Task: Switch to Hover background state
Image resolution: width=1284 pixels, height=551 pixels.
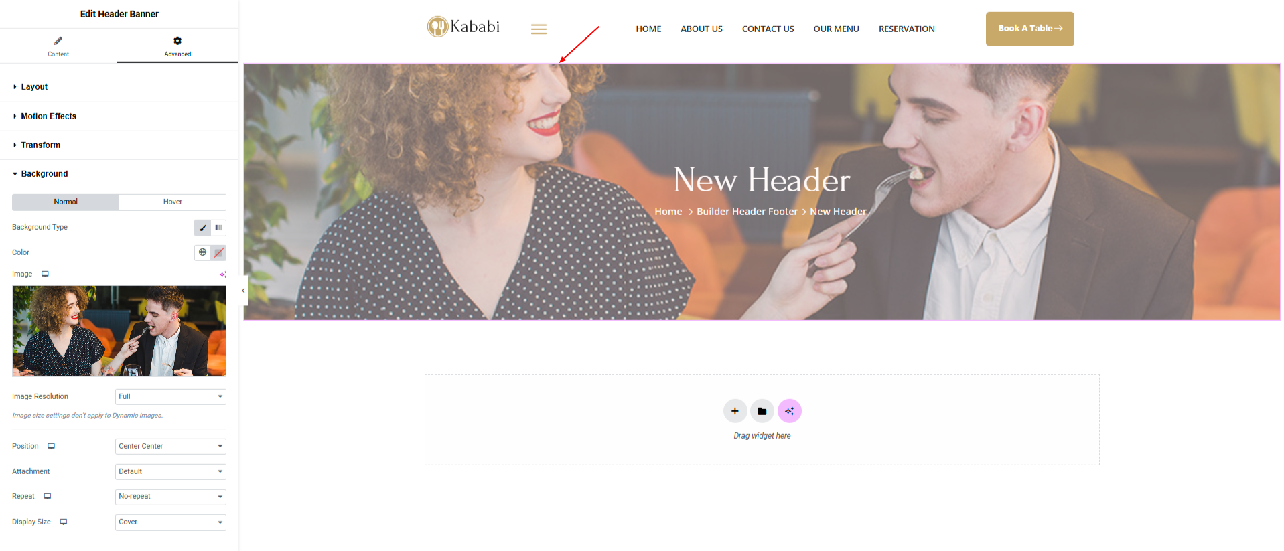Action: coord(172,202)
